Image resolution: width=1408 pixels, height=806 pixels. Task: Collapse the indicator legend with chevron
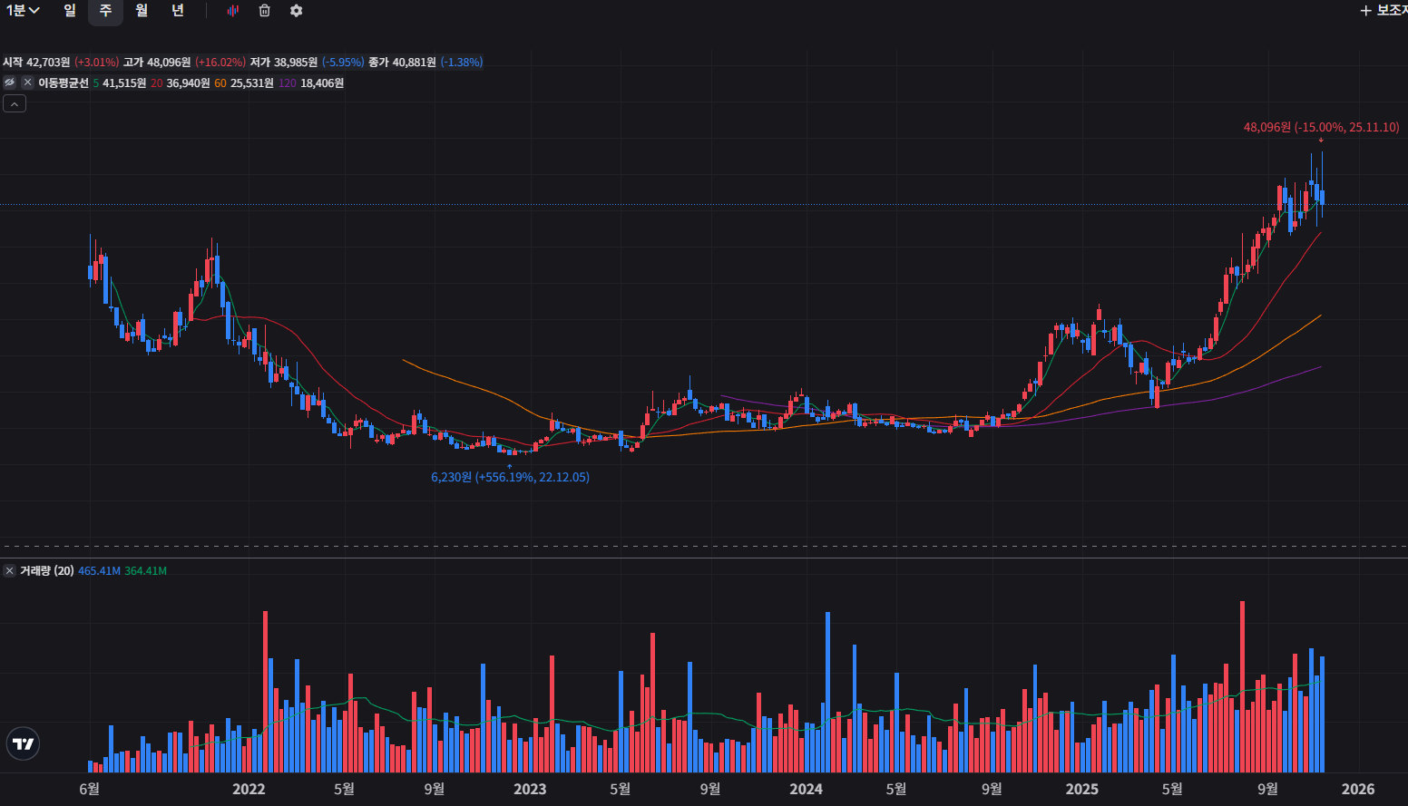[x=15, y=104]
